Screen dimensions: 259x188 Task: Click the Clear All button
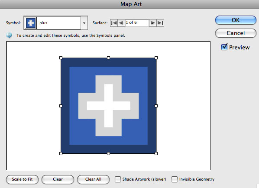coord(93,179)
